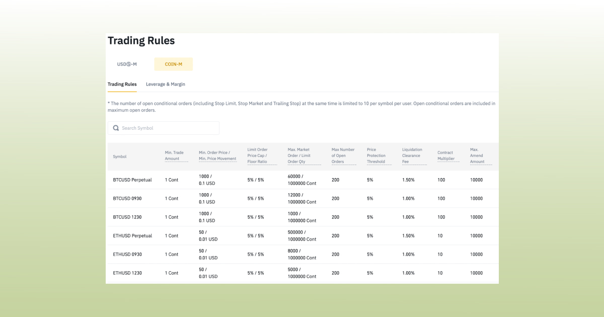This screenshot has width=604, height=317.
Task: Click the Min. Price Movement column header
Action: point(217,158)
